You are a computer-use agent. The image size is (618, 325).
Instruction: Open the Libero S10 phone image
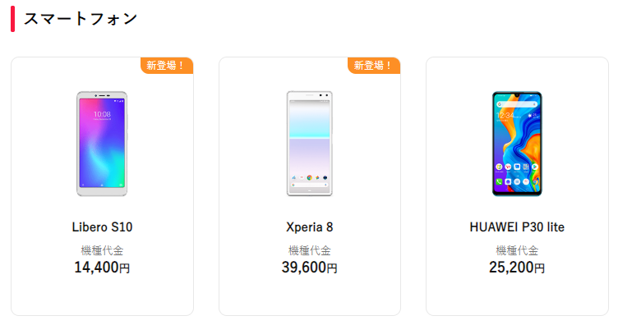(x=102, y=144)
